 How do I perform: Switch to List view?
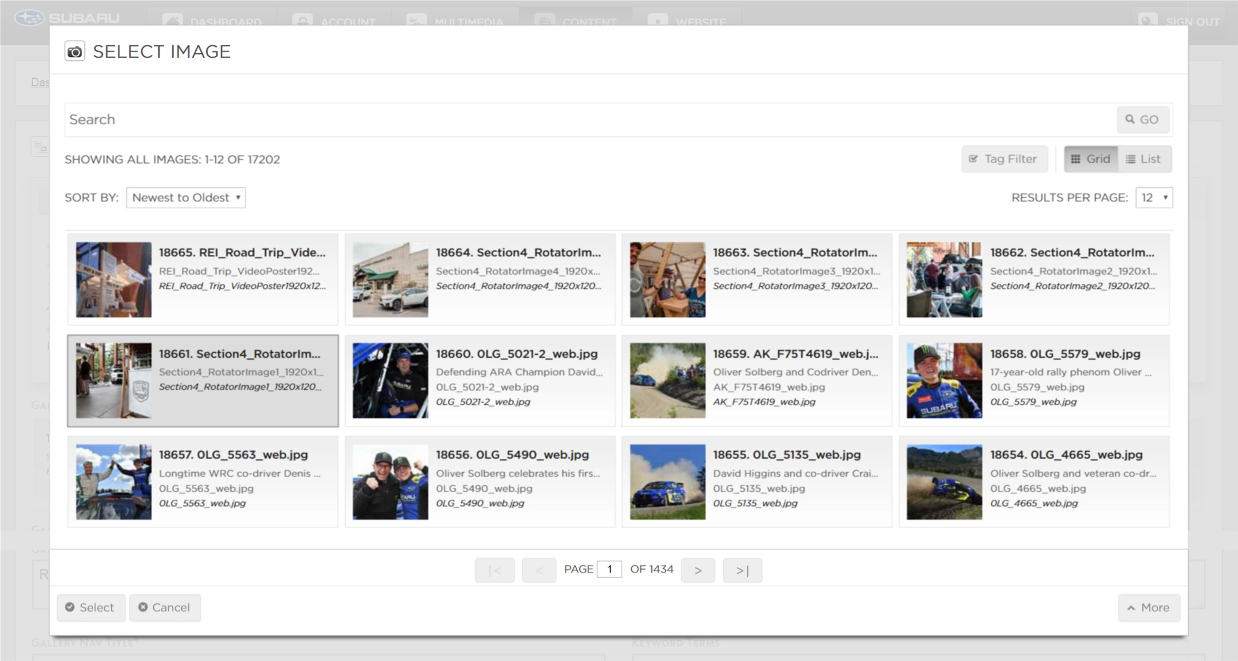pyautogui.click(x=1144, y=159)
